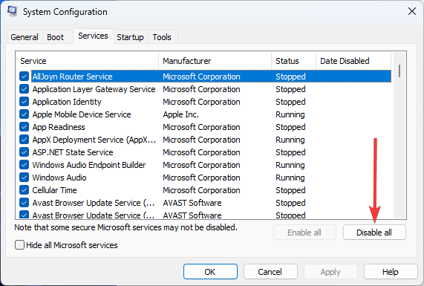The width and height of the screenshot is (424, 286).
Task: Switch to the General tab
Action: pyautogui.click(x=25, y=37)
